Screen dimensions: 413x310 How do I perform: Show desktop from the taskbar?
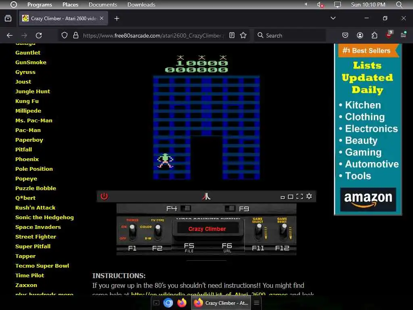[156, 303]
